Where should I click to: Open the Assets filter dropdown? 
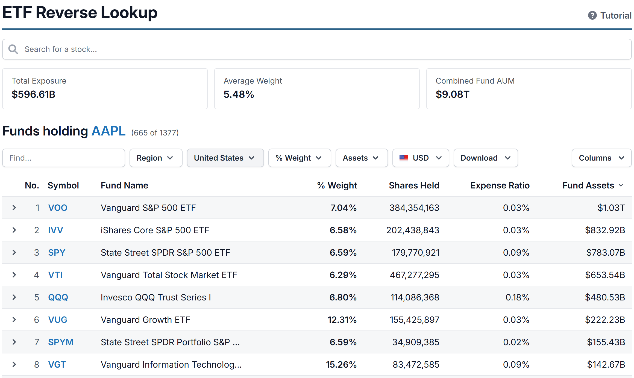(362, 158)
